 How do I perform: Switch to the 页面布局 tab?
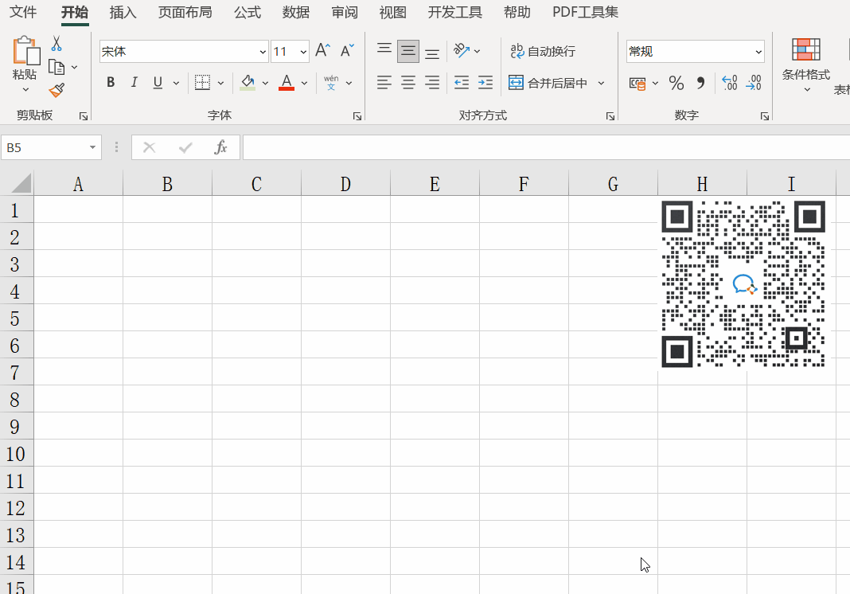click(185, 12)
